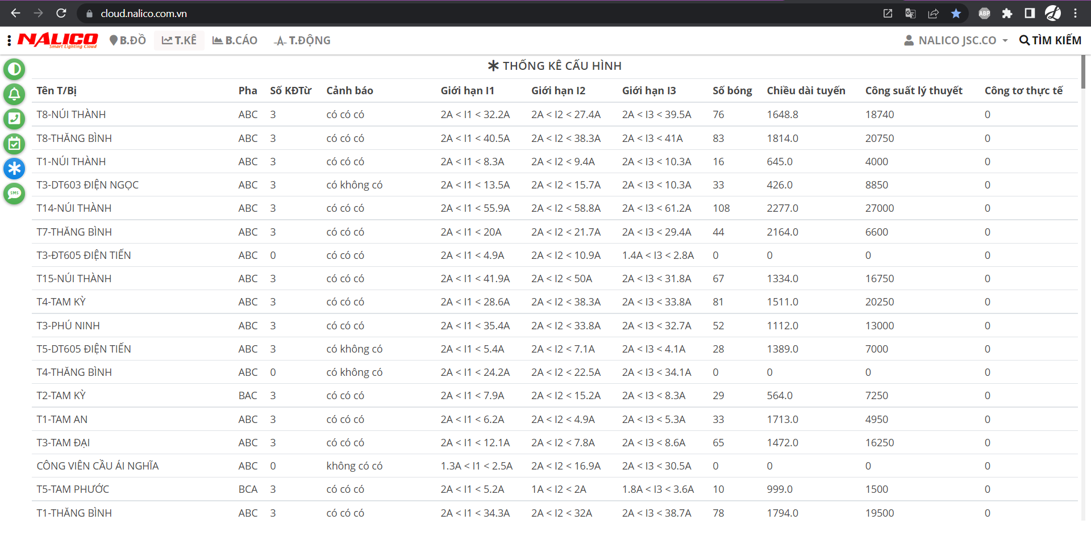Select row T3-DT603 ĐIỆN NGỌC
This screenshot has width=1091, height=553.
tap(555, 185)
